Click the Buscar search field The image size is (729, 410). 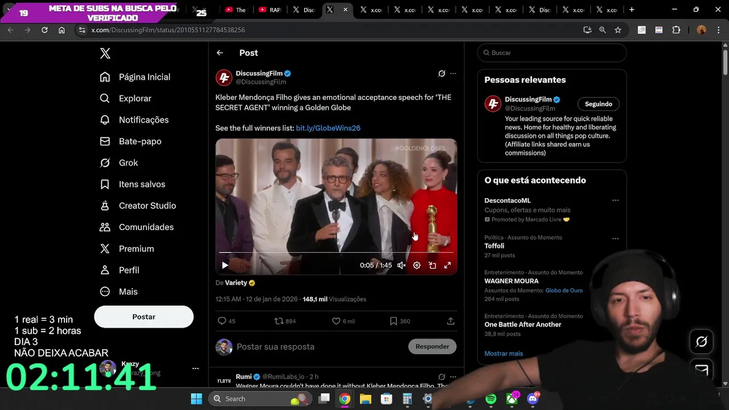[552, 53]
